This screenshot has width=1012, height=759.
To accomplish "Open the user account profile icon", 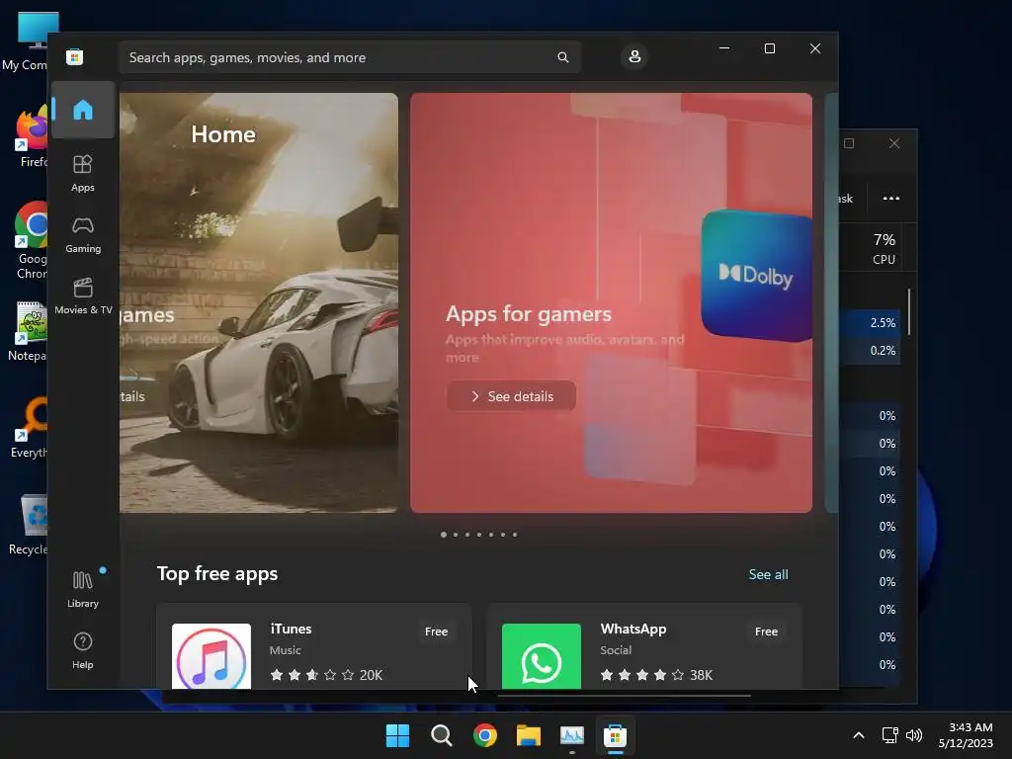I will [634, 56].
